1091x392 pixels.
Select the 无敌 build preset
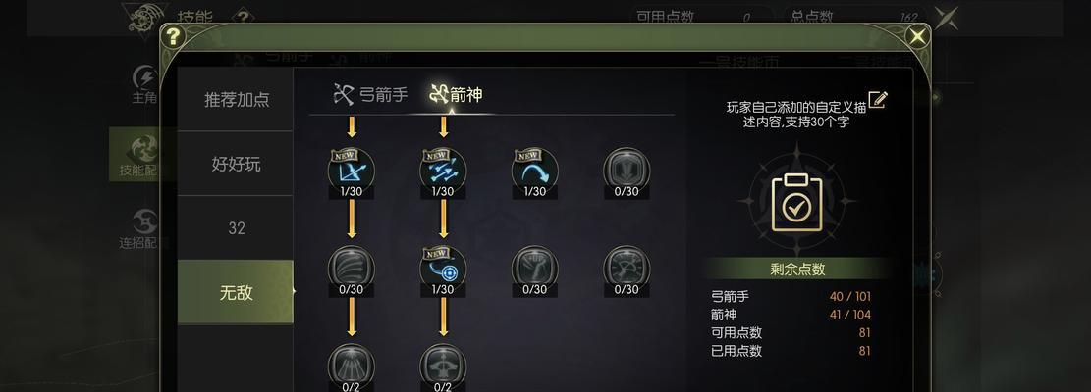(x=236, y=292)
